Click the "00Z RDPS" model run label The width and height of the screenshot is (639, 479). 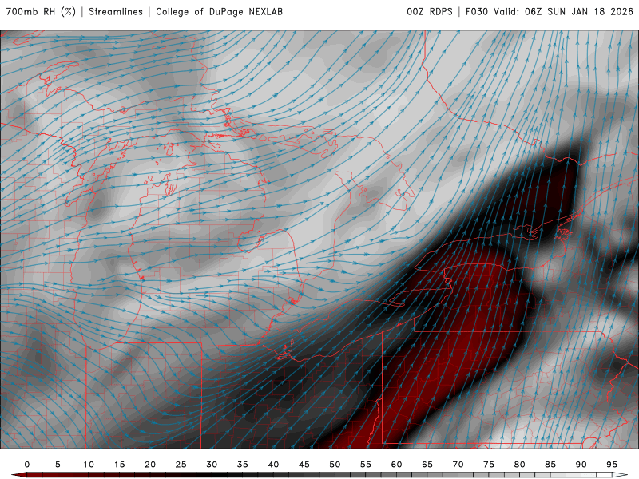coord(430,12)
